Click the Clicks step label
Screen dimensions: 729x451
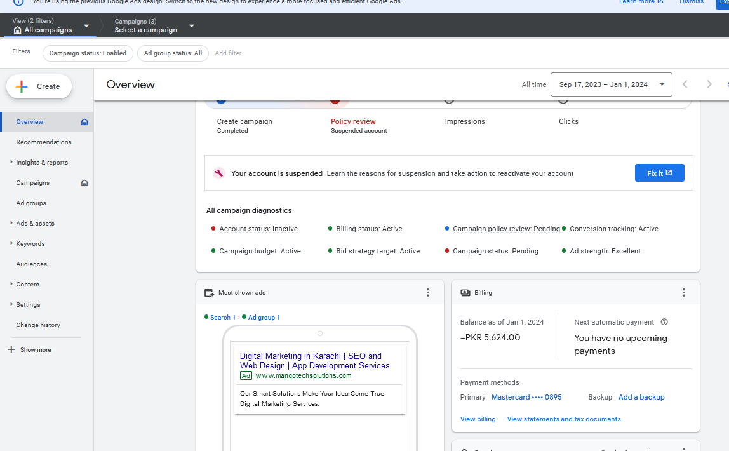(568, 121)
